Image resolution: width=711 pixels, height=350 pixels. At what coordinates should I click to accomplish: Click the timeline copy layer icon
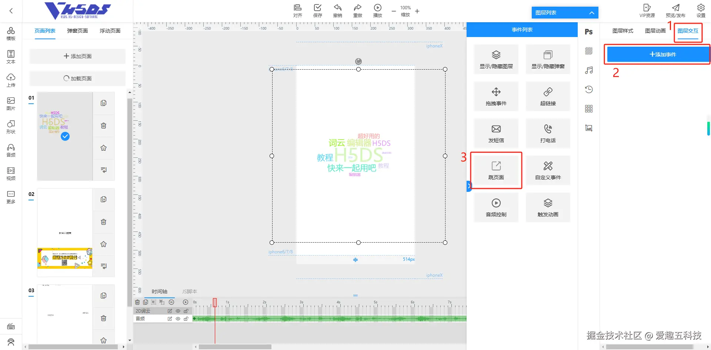[146, 302]
